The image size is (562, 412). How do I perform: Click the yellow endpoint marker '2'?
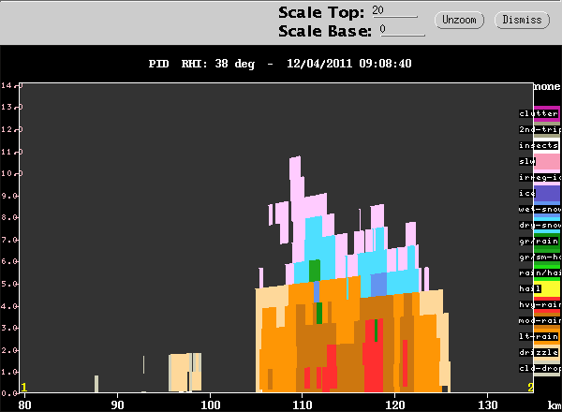pyautogui.click(x=530, y=388)
